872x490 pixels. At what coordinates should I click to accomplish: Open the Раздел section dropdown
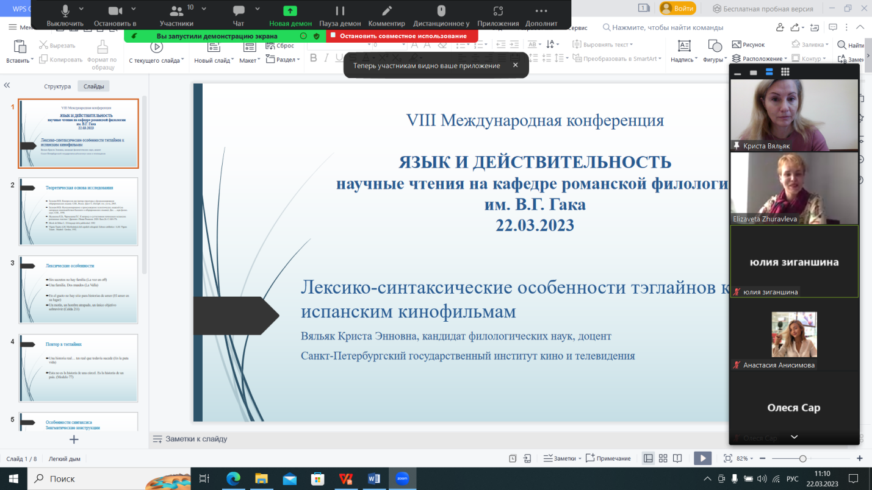click(283, 59)
